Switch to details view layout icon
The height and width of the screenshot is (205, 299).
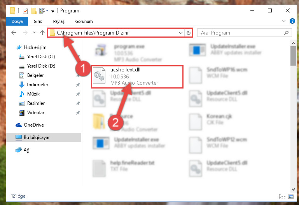pyautogui.click(x=282, y=196)
